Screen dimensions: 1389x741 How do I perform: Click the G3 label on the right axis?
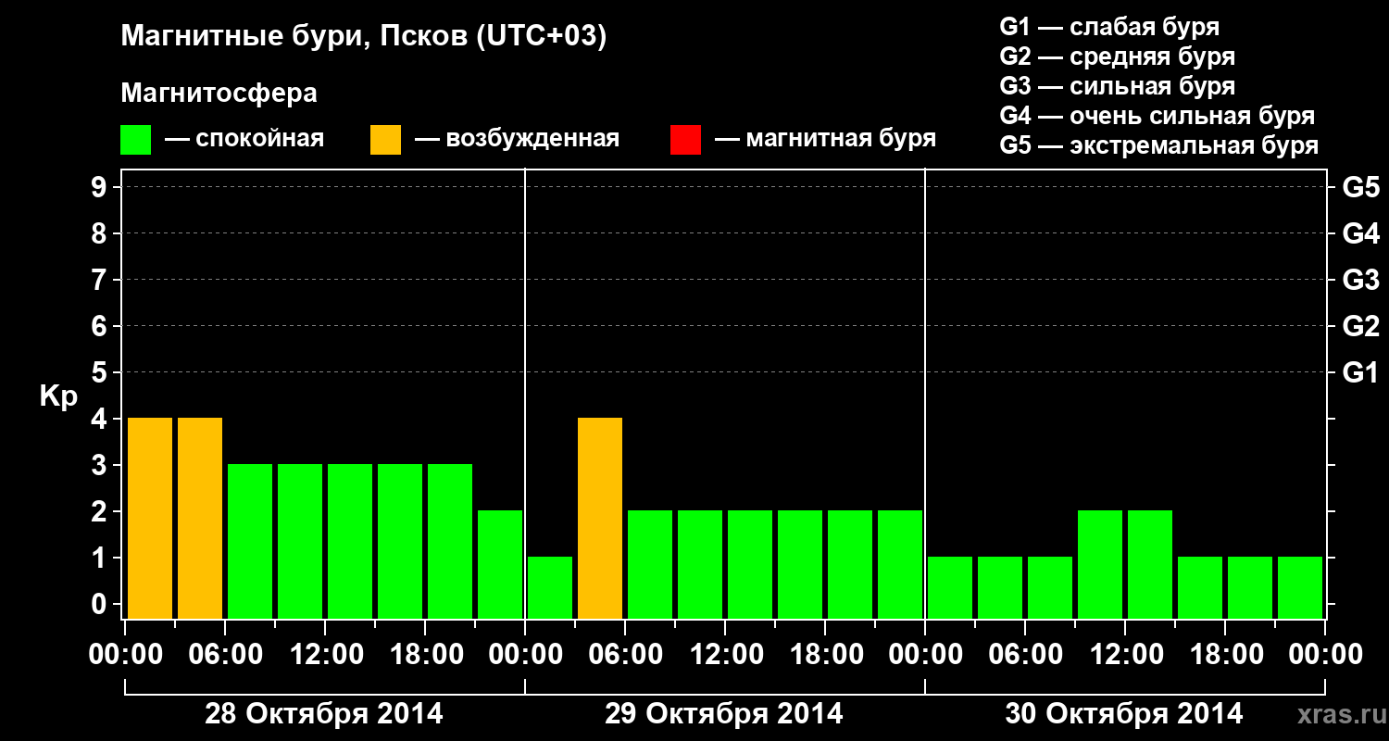[1360, 280]
